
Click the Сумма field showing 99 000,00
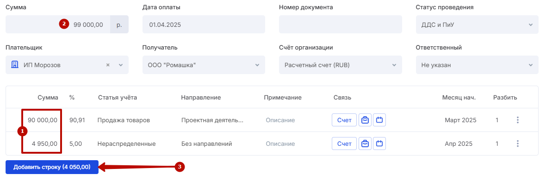(x=58, y=25)
